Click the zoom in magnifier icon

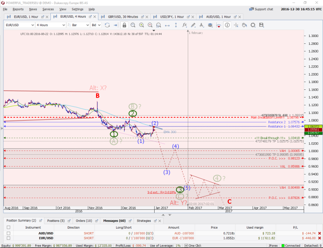[x=142, y=25]
